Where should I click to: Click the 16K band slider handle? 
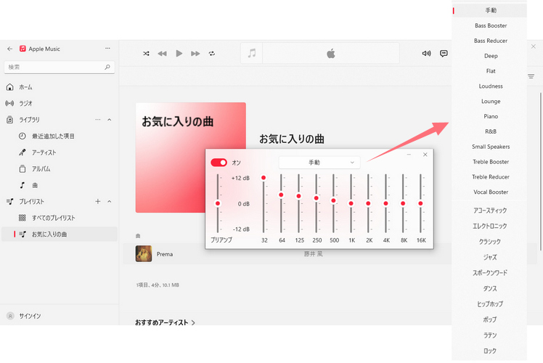tap(420, 203)
